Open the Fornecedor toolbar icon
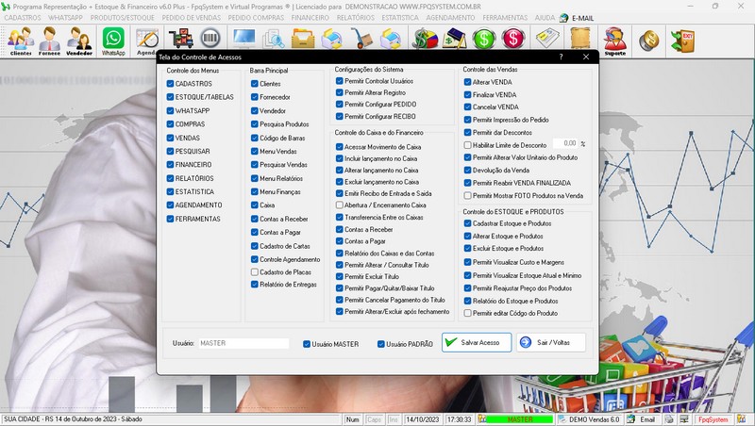 tap(50, 41)
